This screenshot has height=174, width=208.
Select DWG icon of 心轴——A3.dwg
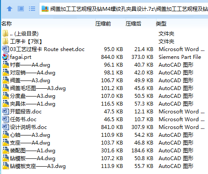pos(6,135)
